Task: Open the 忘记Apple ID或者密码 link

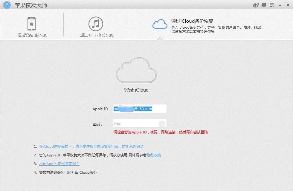Action: point(59,164)
